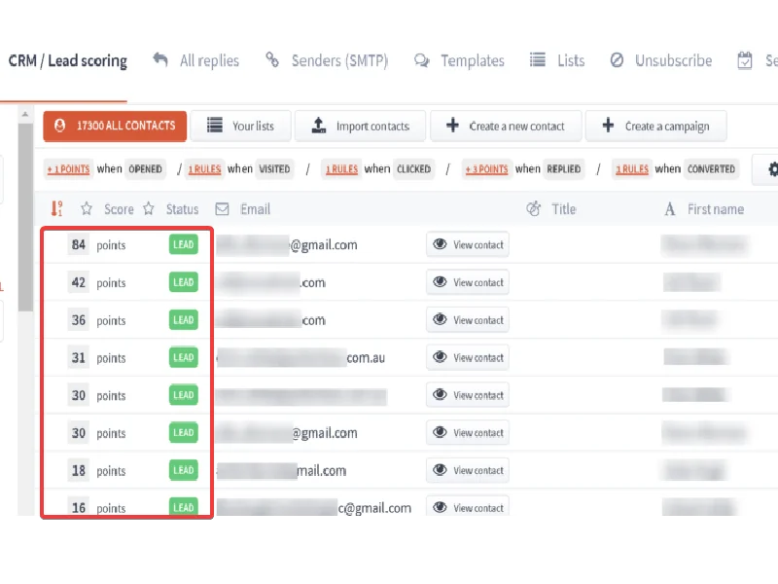Sort by First name column header
Image resolution: width=778 pixels, height=584 pixels.
[x=716, y=209]
